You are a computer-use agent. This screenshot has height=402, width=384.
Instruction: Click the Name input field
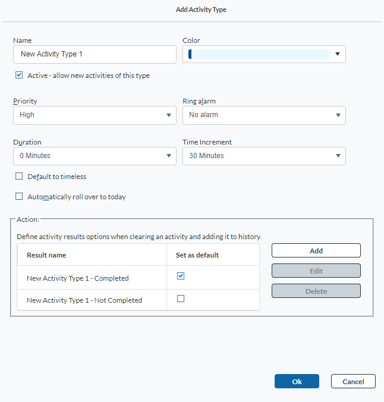coord(95,54)
